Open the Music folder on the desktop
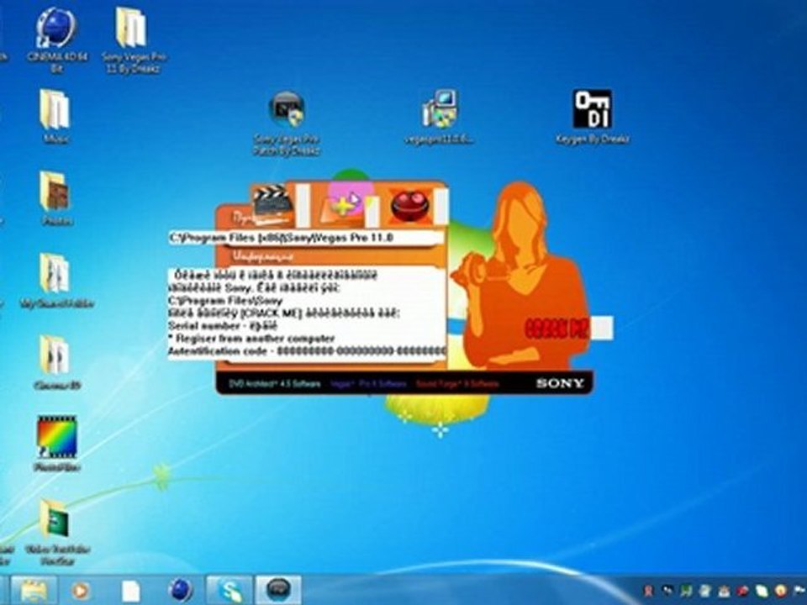The height and width of the screenshot is (605, 807). coord(55,116)
